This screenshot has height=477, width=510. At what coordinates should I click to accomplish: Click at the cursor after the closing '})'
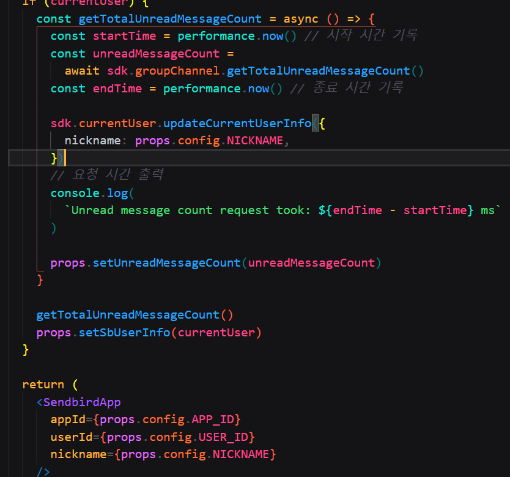point(65,158)
